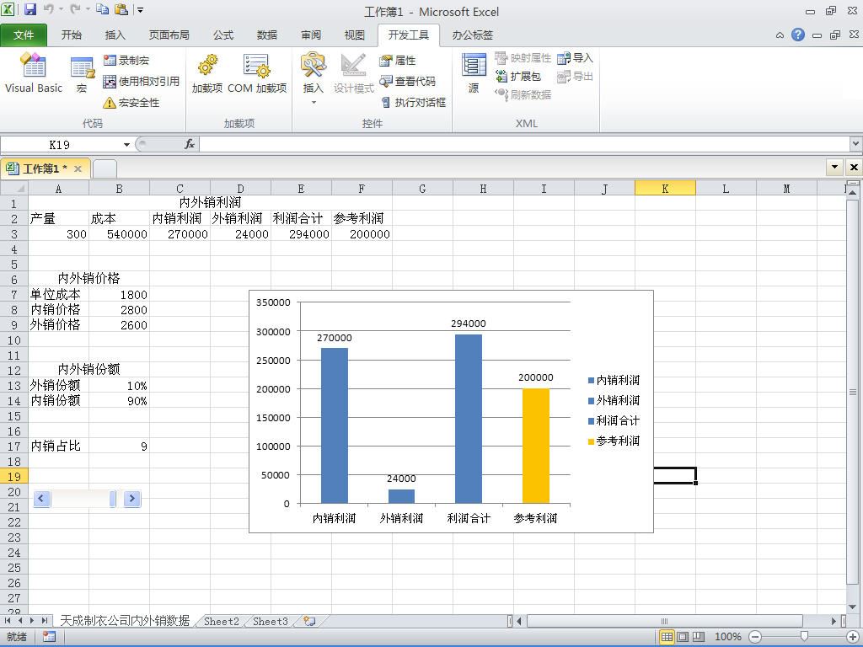Screen dimensions: 863x647
Task: Save the workbook from quick access toolbar
Action: coord(30,9)
